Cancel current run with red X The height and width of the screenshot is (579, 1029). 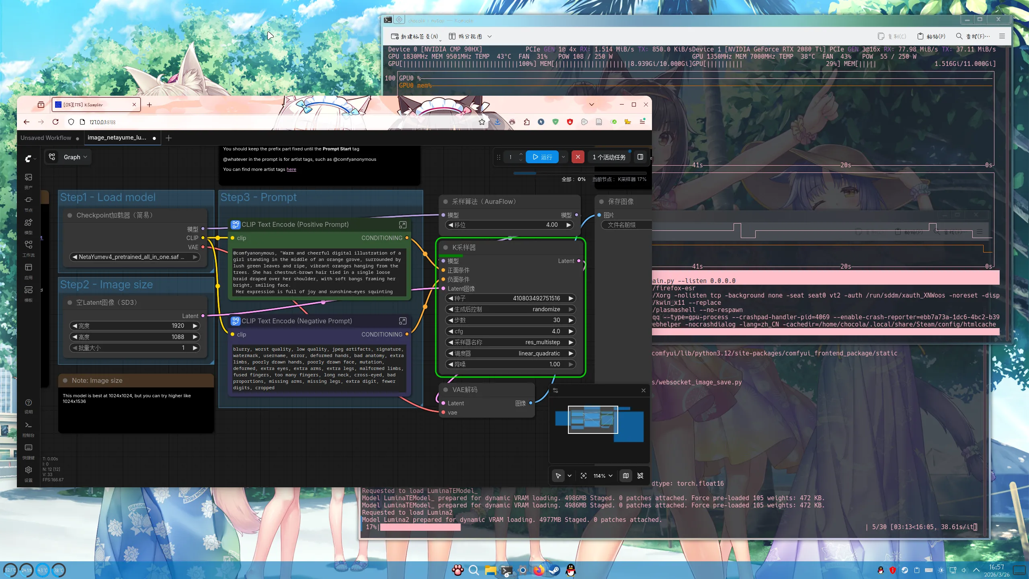point(578,157)
